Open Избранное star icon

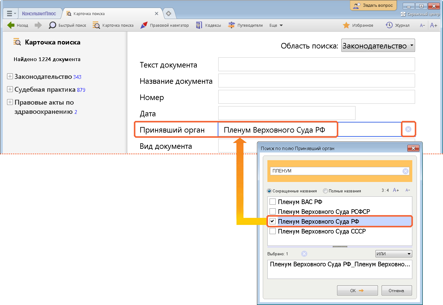[346, 25]
